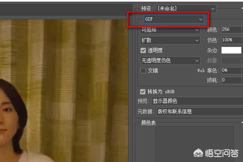
Task: Enable the 交错 interlaced checkbox
Action: (143, 71)
